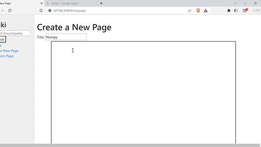Click the Search button in the sidebar
261x147 pixels.
pos(3,40)
